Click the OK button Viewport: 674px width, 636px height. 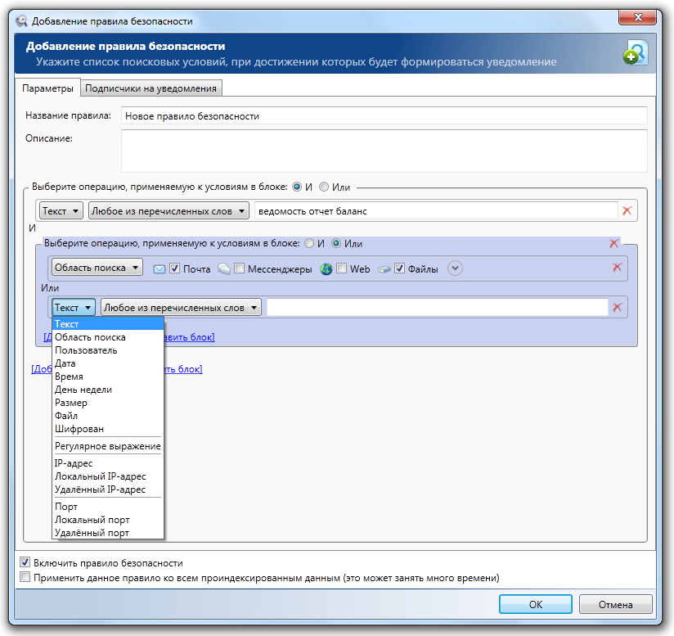click(535, 604)
